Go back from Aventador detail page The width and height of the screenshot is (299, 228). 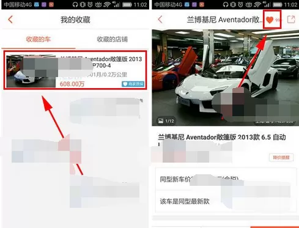click(x=160, y=20)
